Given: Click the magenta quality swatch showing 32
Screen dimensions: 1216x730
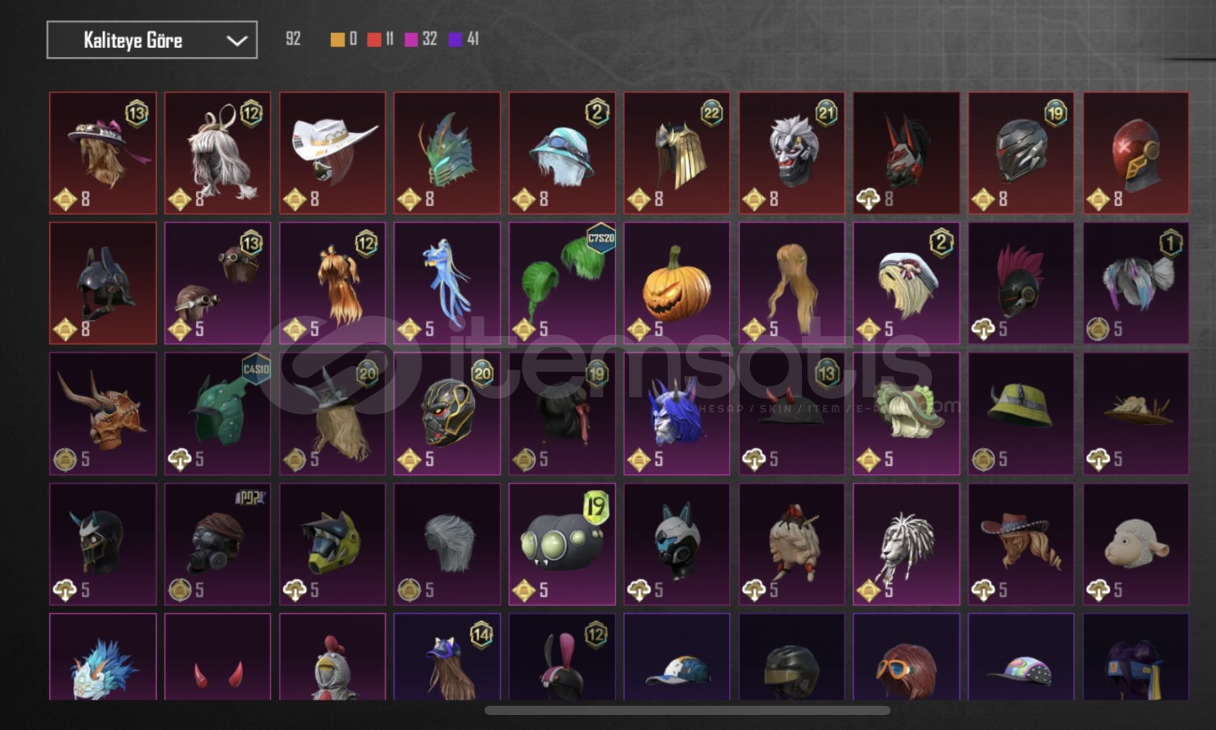Looking at the screenshot, I should (411, 40).
